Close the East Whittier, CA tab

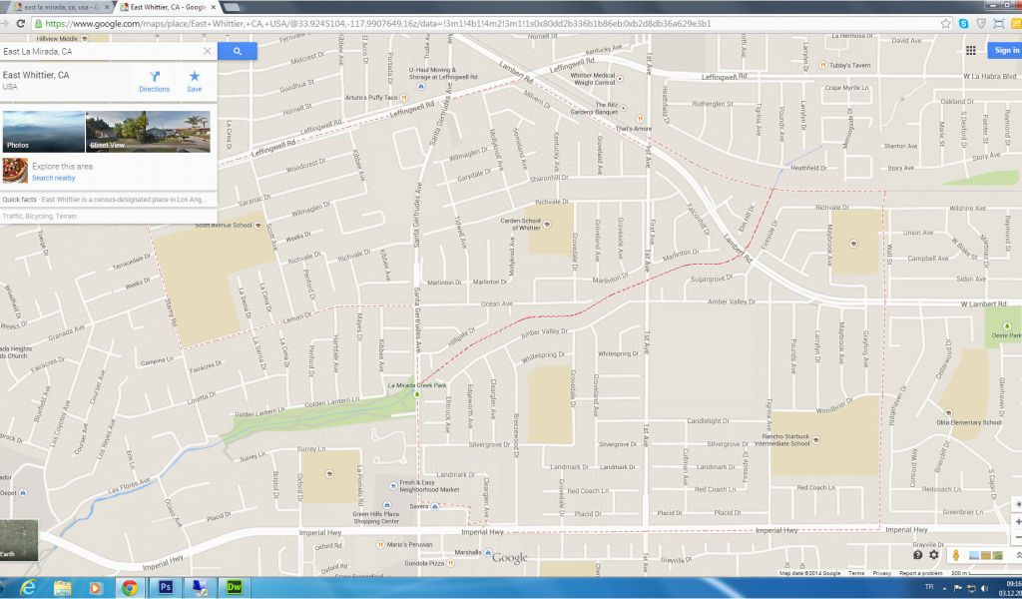(x=214, y=7)
